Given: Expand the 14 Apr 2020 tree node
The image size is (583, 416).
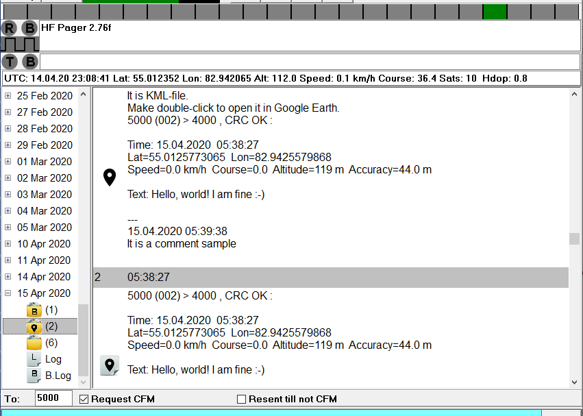Looking at the screenshot, I should (8, 277).
